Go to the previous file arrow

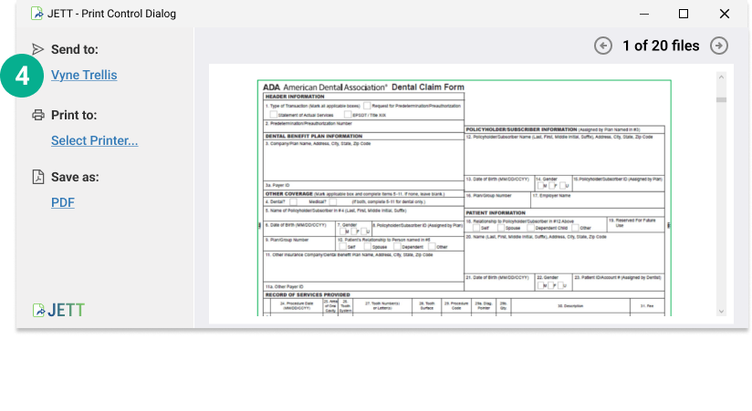pos(603,46)
